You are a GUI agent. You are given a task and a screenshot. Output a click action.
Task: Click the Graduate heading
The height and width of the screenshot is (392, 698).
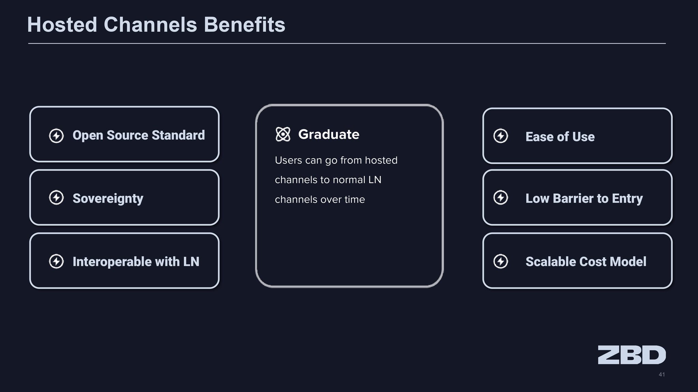click(x=329, y=134)
